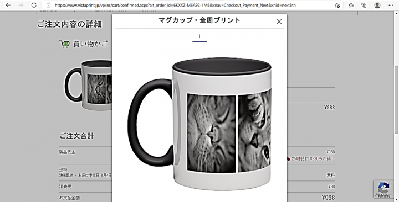The height and width of the screenshot is (202, 399).
Task: Open the small mug thumbnail in cart
Action: tap(88, 85)
